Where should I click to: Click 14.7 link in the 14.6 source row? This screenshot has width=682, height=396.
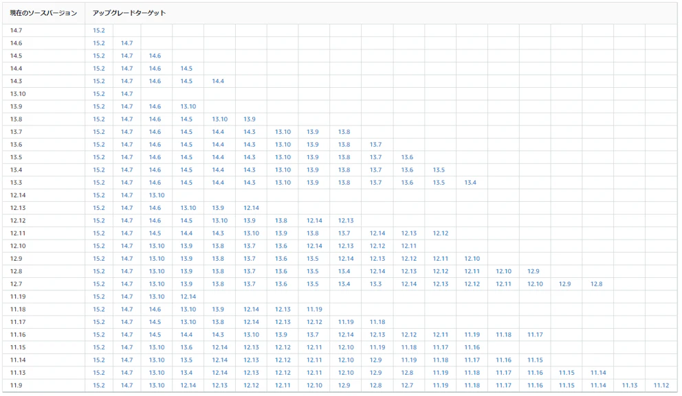point(127,43)
